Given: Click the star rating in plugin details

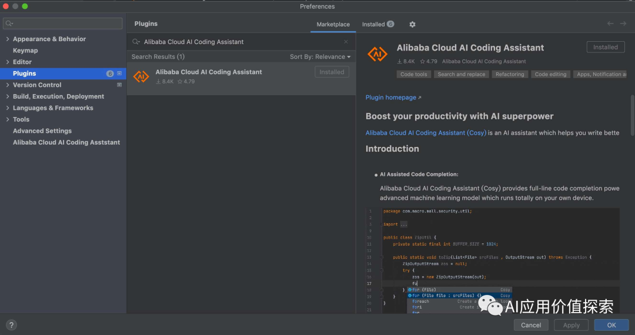Looking at the screenshot, I should [429, 62].
